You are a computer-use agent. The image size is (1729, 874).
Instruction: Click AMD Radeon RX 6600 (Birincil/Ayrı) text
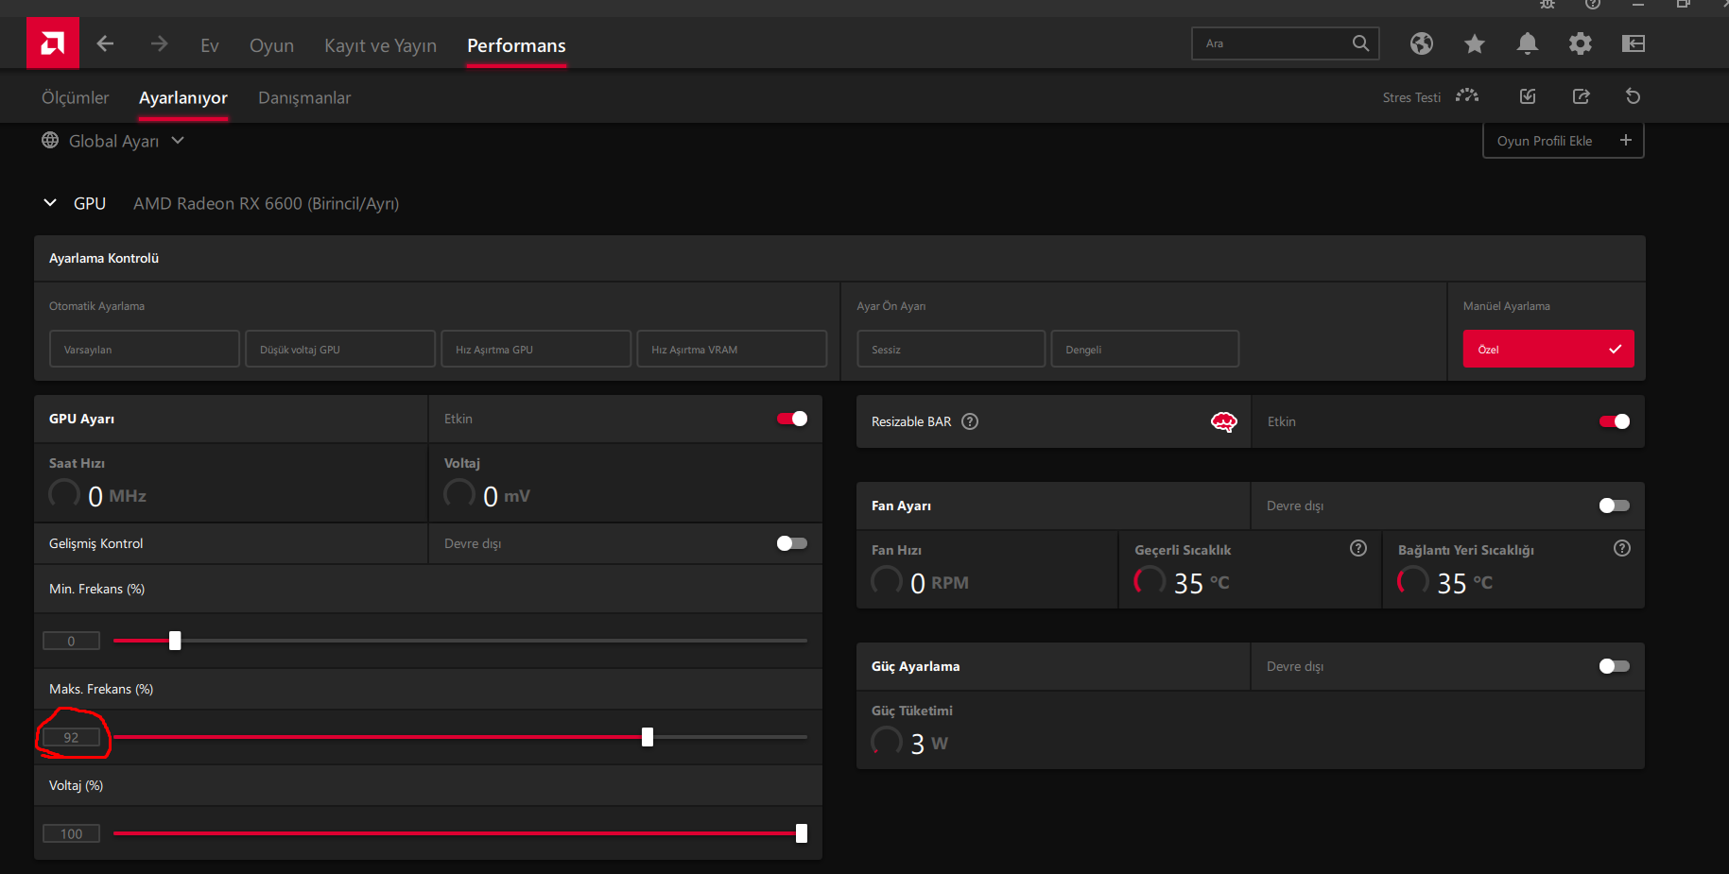(x=266, y=203)
